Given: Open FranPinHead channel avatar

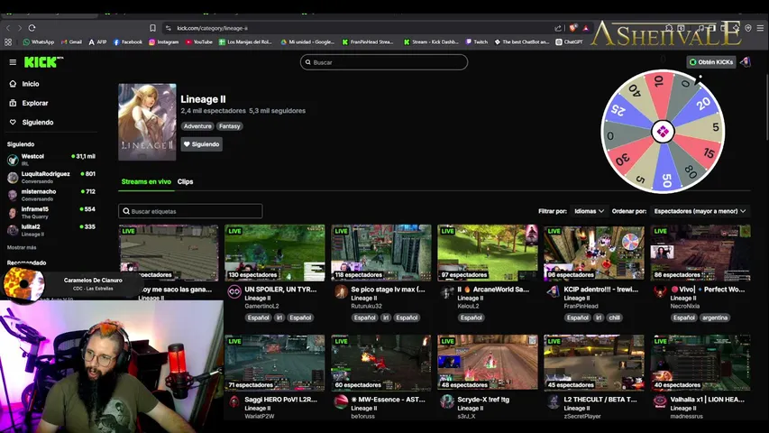Looking at the screenshot, I should pyautogui.click(x=554, y=291).
